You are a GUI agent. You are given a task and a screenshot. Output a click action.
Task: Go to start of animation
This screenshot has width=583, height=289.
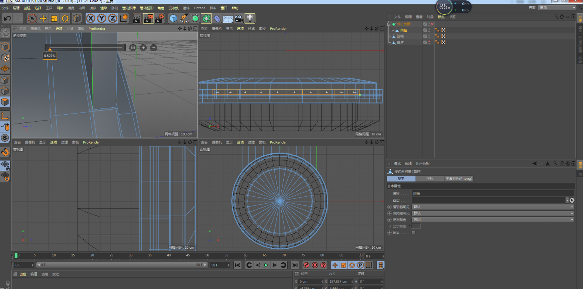coord(238,265)
